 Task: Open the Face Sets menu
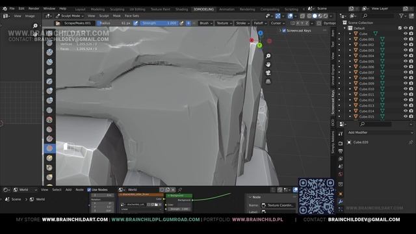click(131, 16)
